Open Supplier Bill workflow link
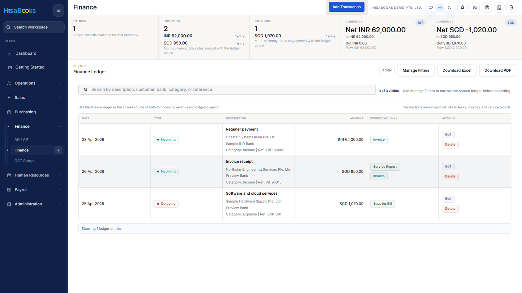Viewport: 522px width, 293px height. pyautogui.click(x=382, y=204)
